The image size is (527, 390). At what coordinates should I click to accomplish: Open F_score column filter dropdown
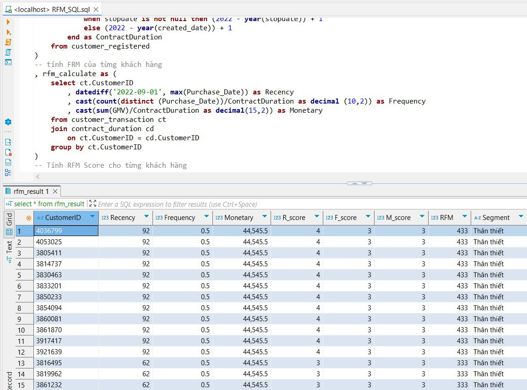(x=368, y=216)
